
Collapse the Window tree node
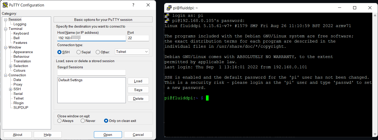click(x=6, y=47)
